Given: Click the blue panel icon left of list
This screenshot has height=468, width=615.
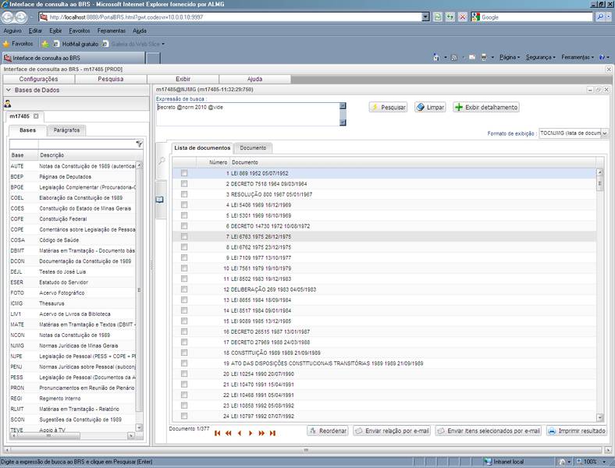Looking at the screenshot, I should click(x=160, y=200).
